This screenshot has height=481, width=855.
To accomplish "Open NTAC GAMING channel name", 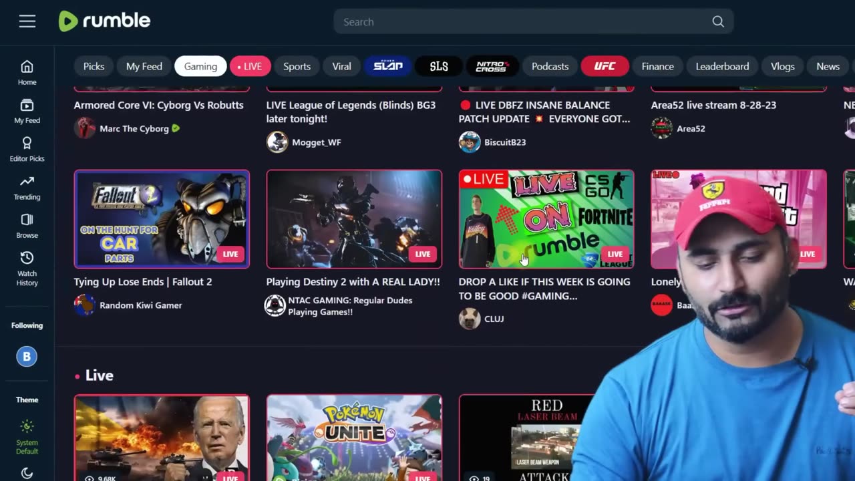I will click(350, 306).
